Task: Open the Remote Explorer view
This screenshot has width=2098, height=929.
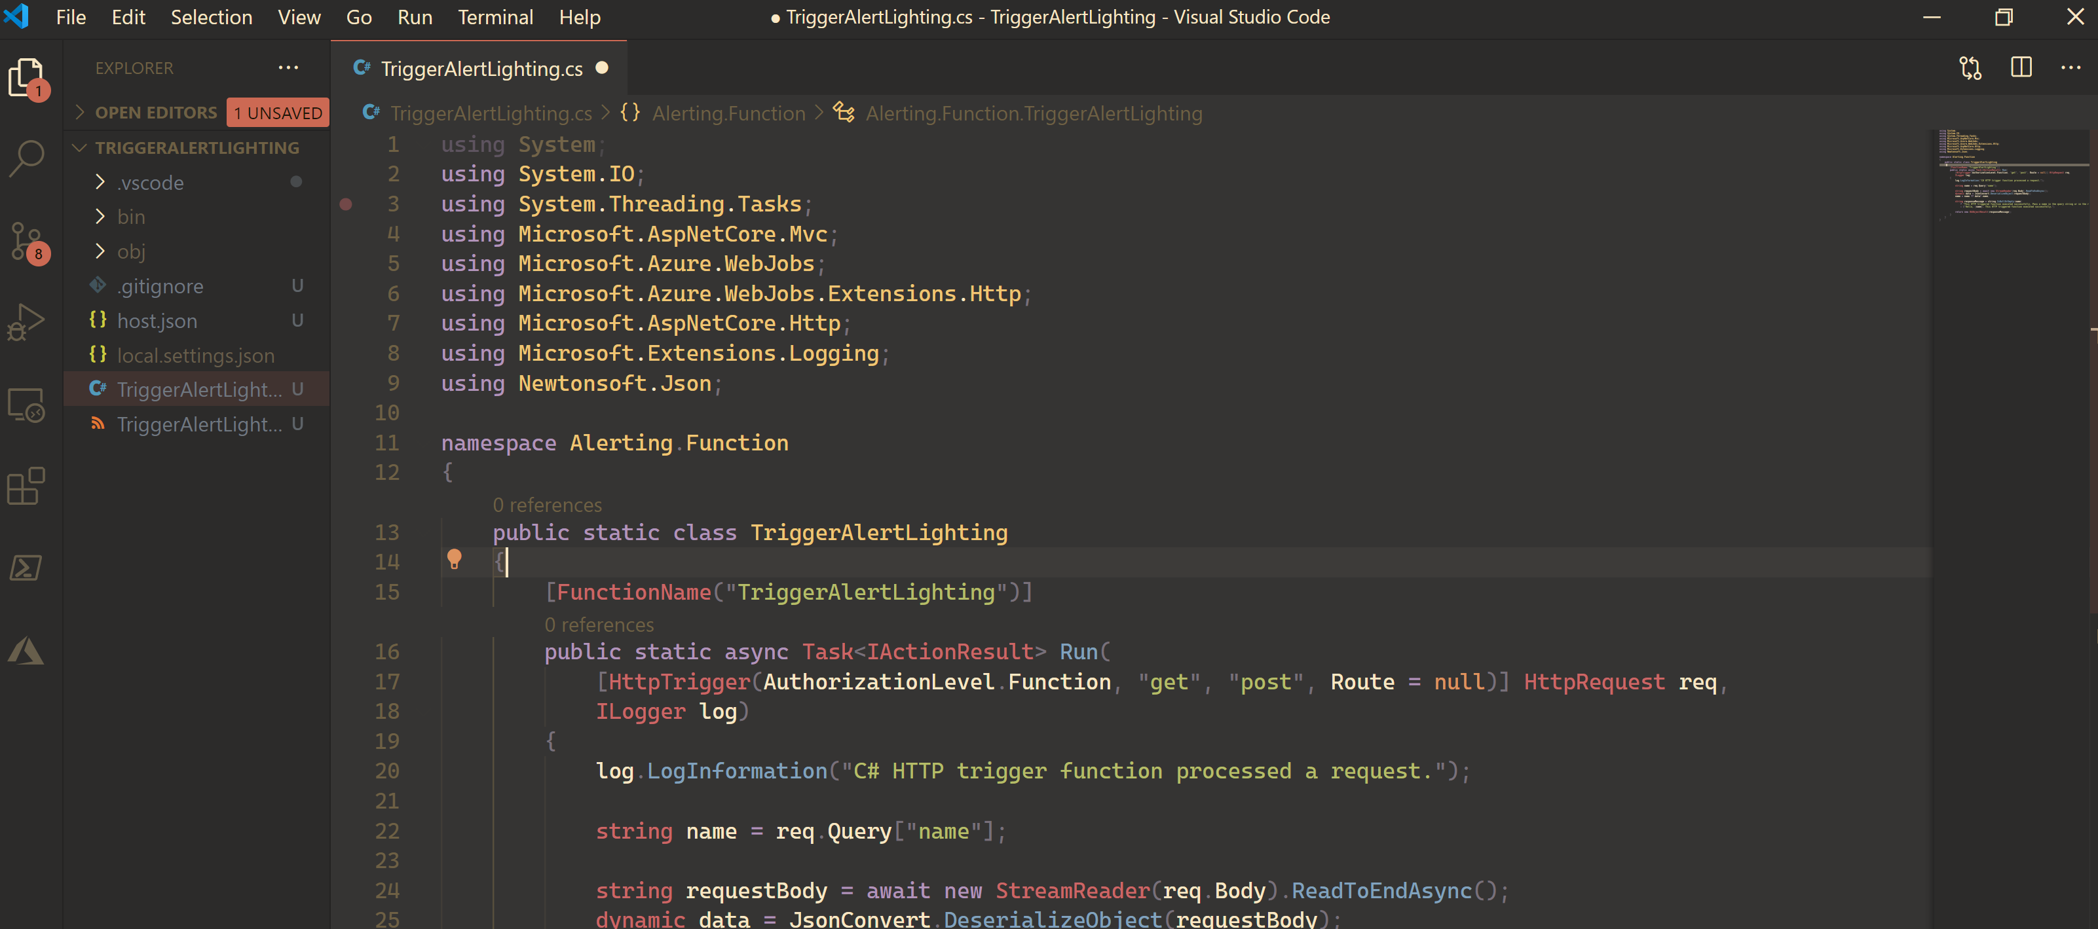Action: pos(26,405)
